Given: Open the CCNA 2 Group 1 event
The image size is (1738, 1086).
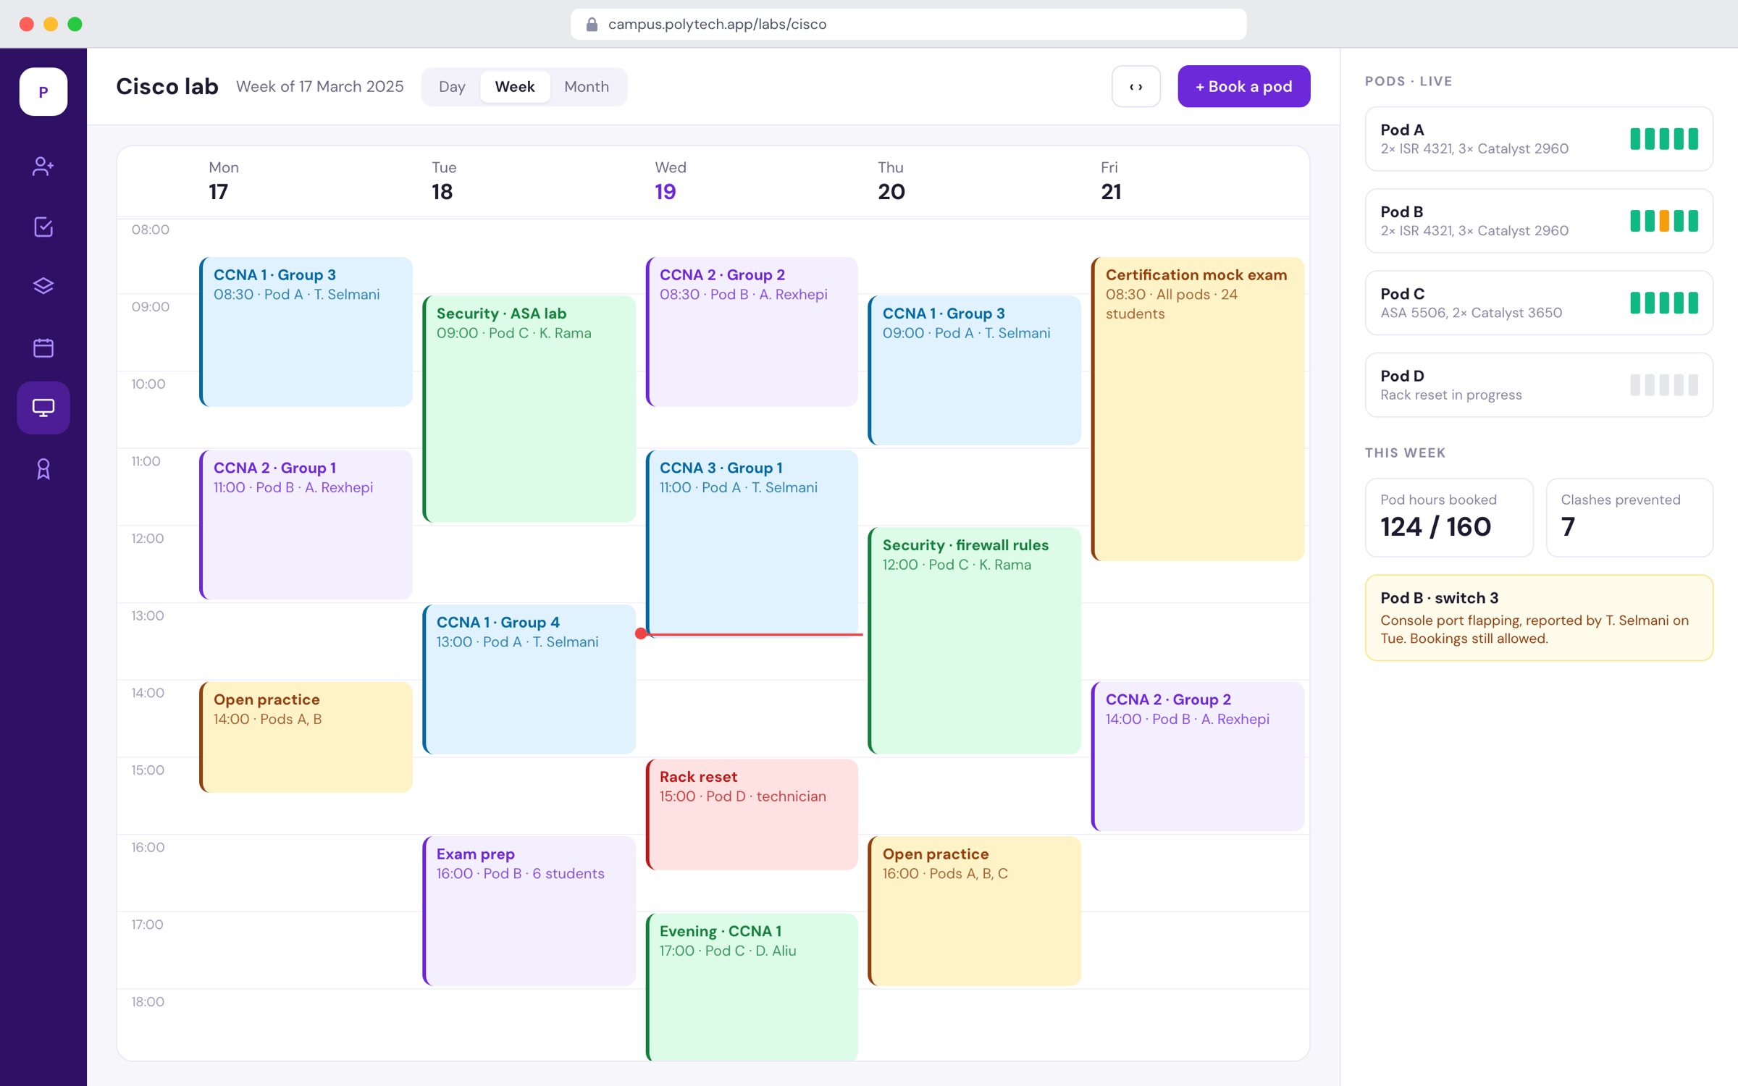Looking at the screenshot, I should (x=306, y=525).
